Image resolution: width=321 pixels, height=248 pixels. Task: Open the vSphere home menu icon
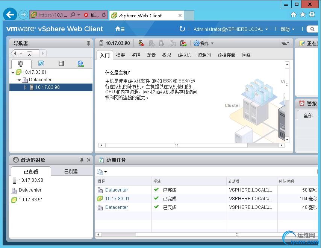120,29
